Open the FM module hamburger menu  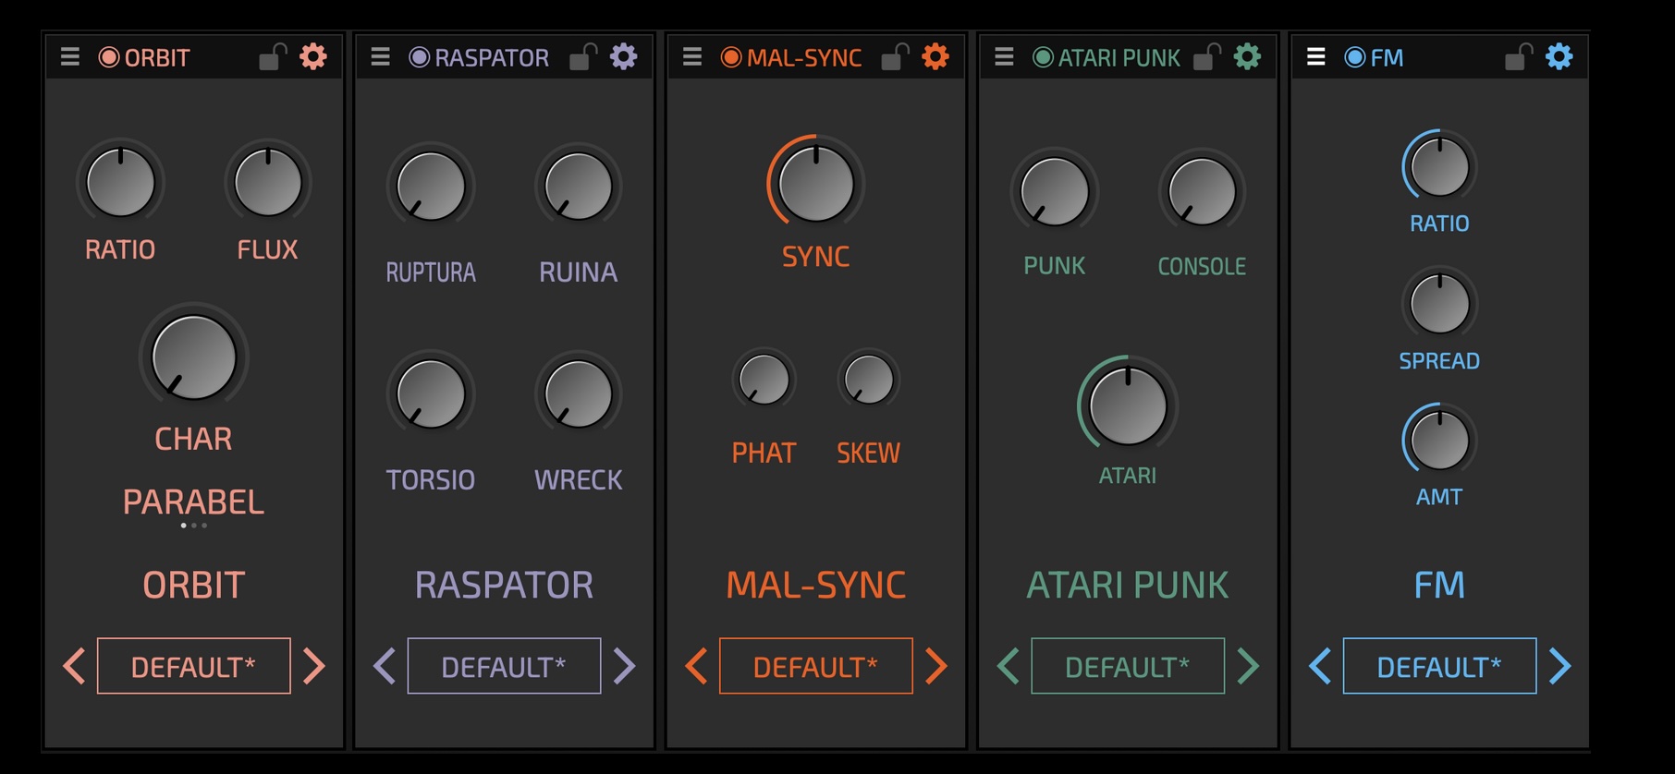pos(1316,57)
